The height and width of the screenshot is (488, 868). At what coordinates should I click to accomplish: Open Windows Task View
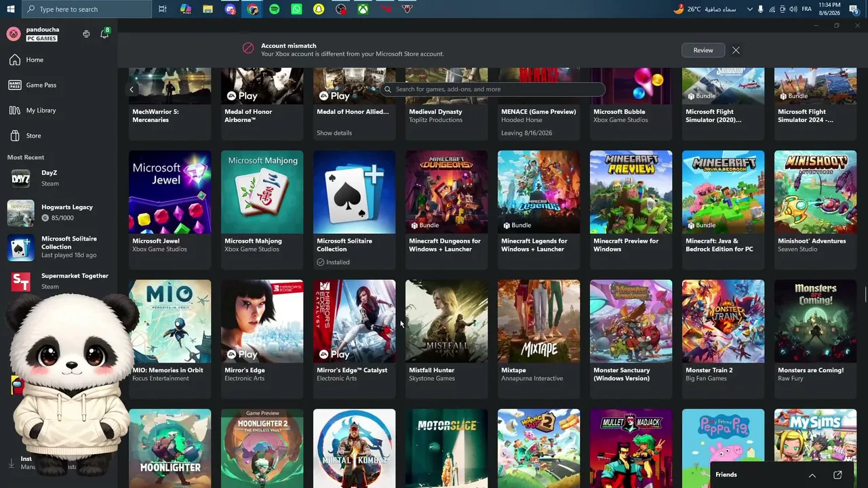[163, 9]
